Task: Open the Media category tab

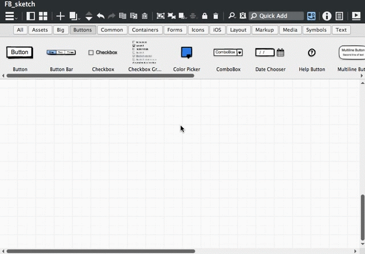Action: click(290, 30)
